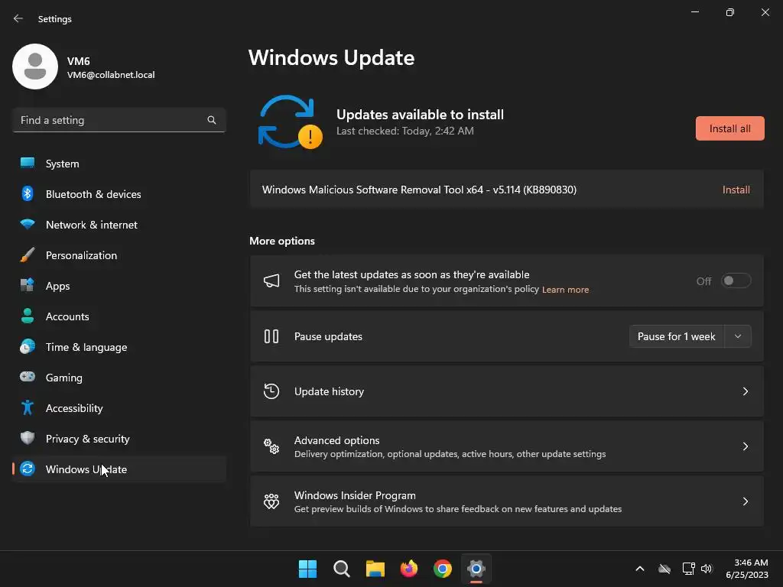
Task: Open Update history page
Action: 506,391
